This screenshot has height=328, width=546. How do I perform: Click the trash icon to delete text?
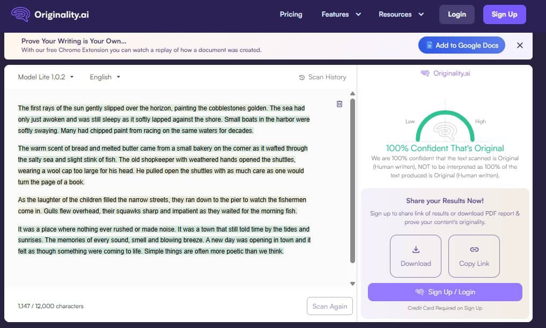[x=339, y=104]
